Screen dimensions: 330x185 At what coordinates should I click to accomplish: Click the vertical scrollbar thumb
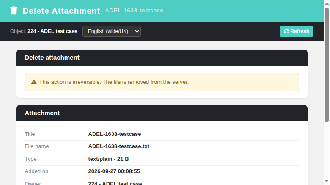point(327,65)
